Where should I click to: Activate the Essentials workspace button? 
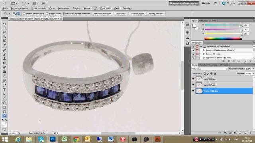coord(184,3)
